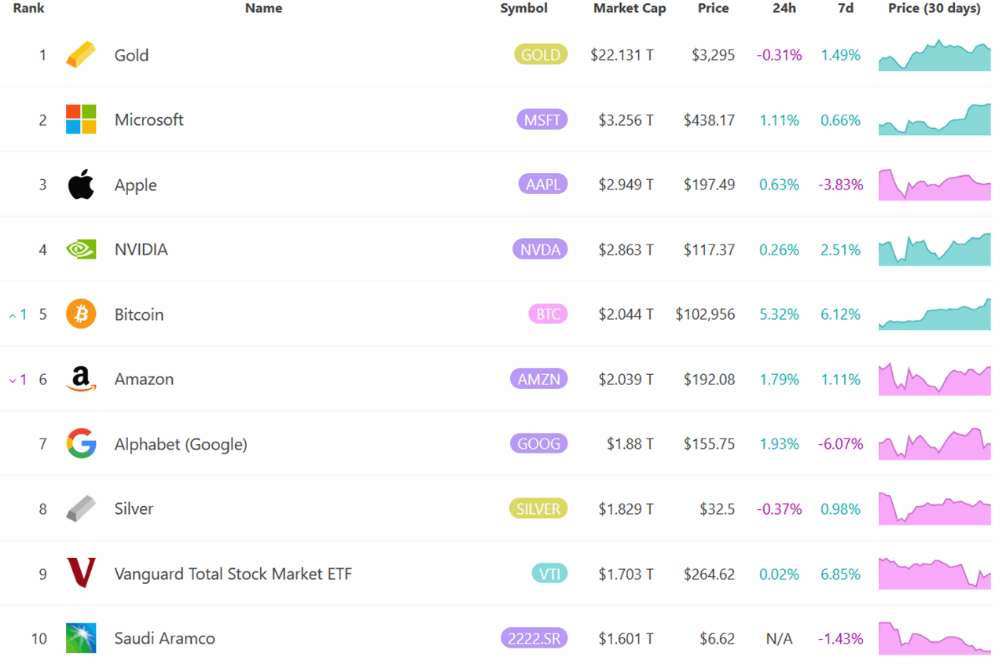Click Amazon market cap $2.039 T
The width and height of the screenshot is (1006, 668).
pyautogui.click(x=626, y=380)
